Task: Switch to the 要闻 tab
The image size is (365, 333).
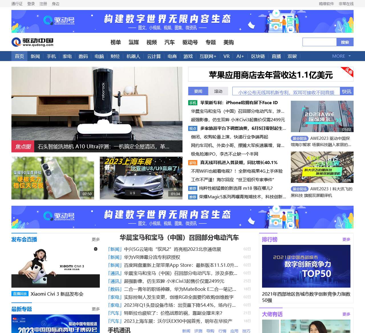Action: tap(198, 91)
